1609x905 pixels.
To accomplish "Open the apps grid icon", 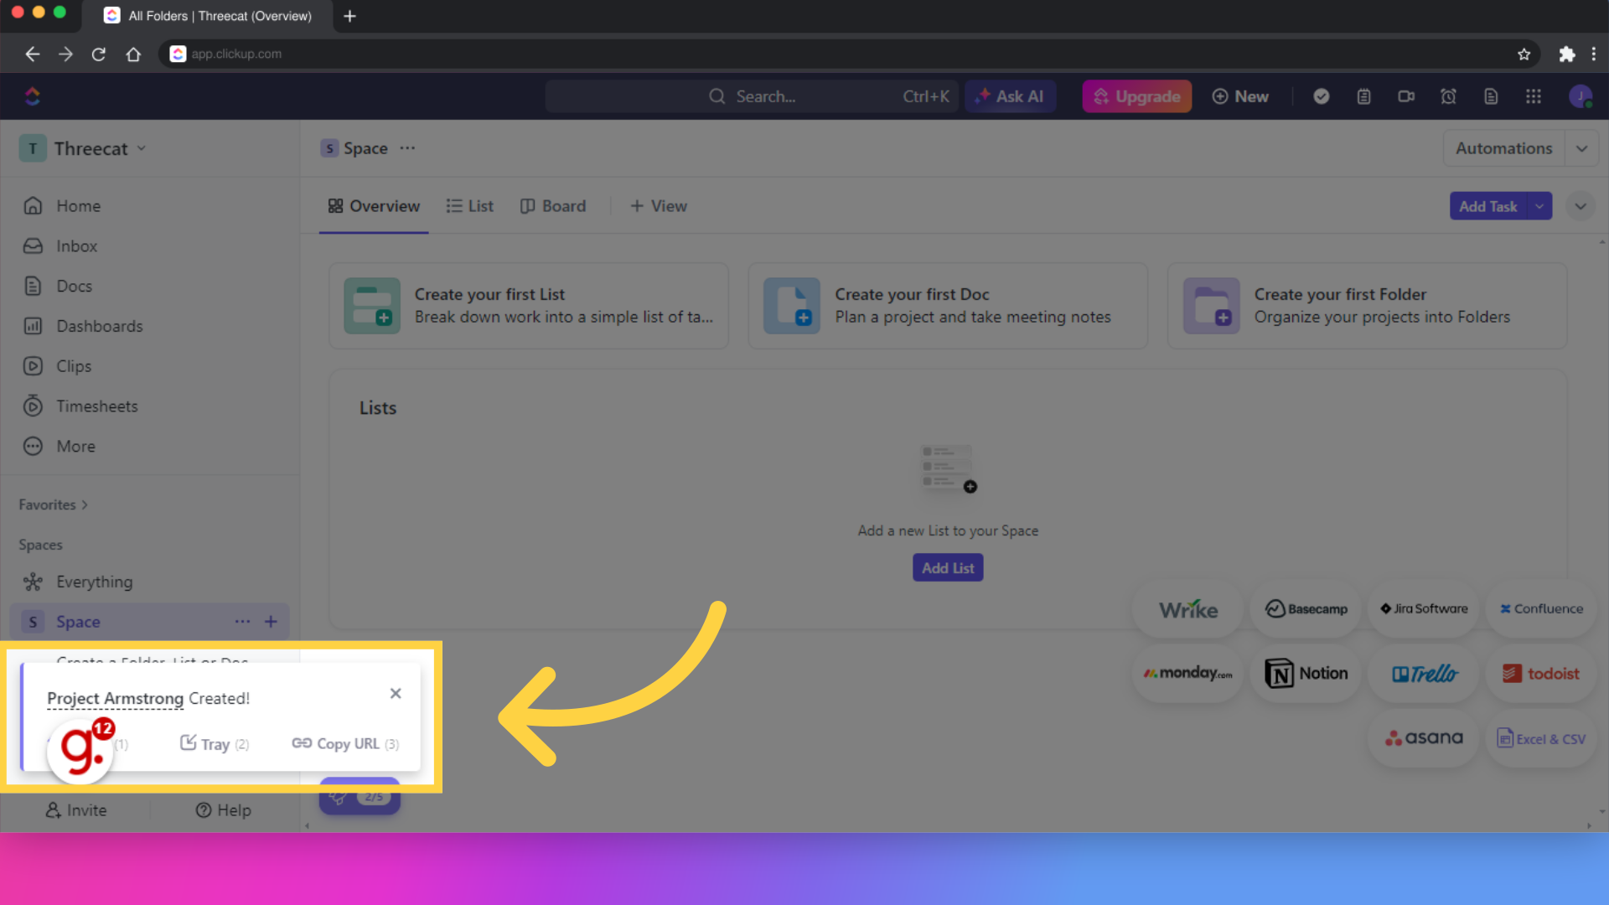I will coord(1534,96).
